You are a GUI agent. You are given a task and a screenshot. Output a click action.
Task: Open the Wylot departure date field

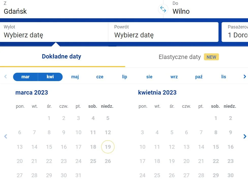54,32
